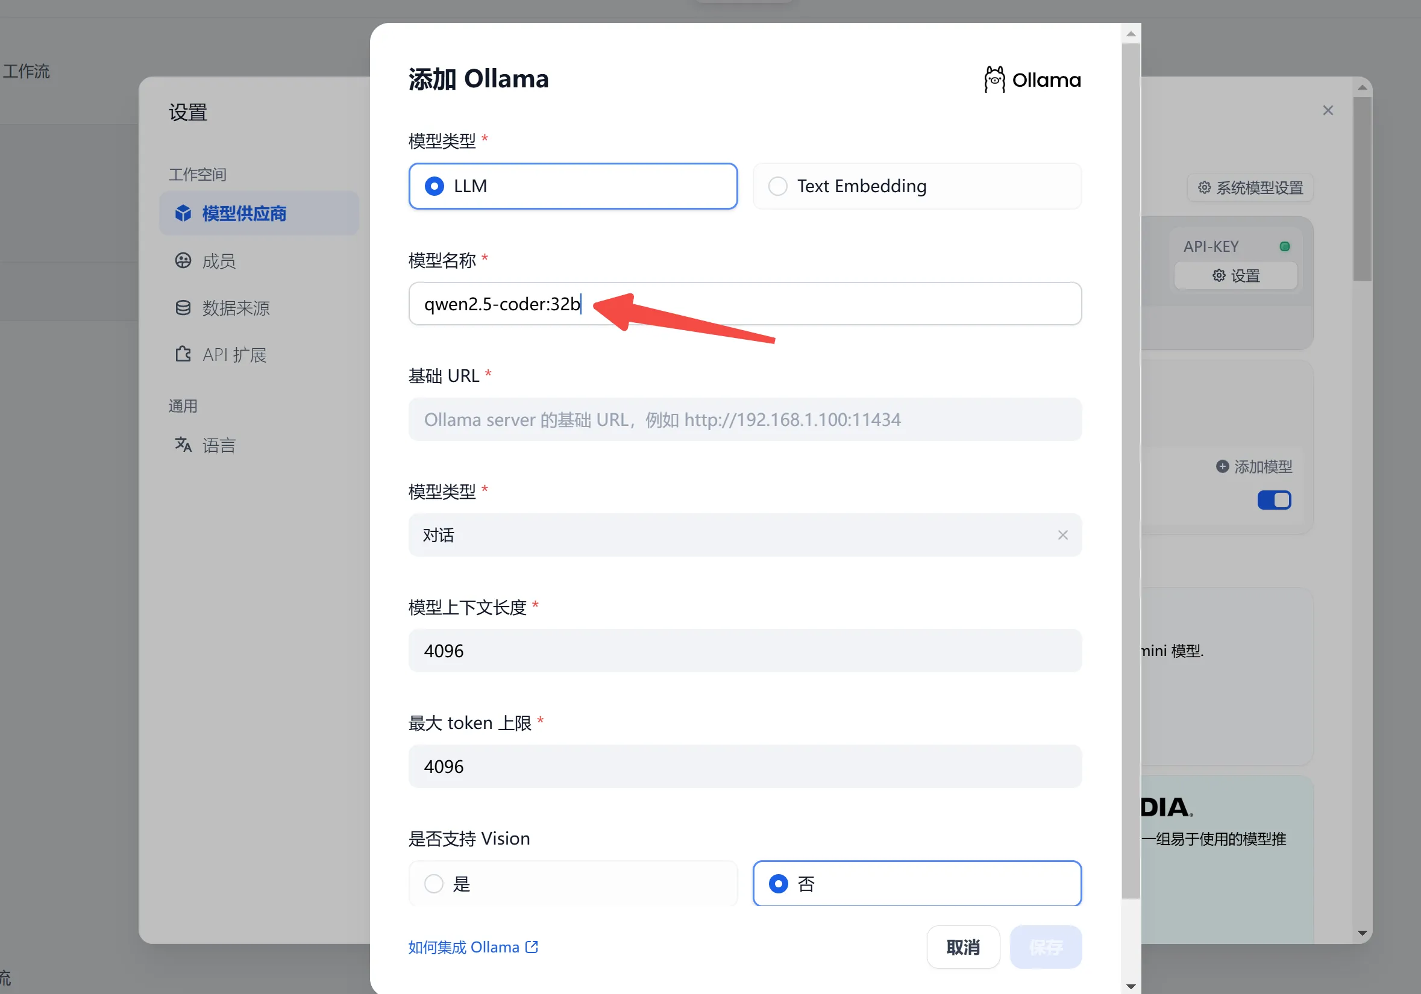The height and width of the screenshot is (994, 1421).
Task: Click the settings panel scroll down arrow
Action: pyautogui.click(x=1361, y=933)
